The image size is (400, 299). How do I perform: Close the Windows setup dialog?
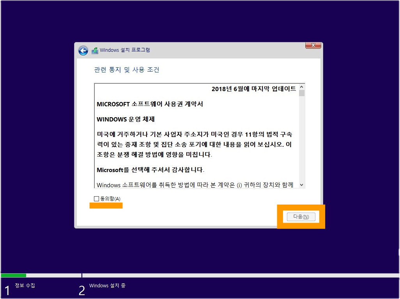313,45
